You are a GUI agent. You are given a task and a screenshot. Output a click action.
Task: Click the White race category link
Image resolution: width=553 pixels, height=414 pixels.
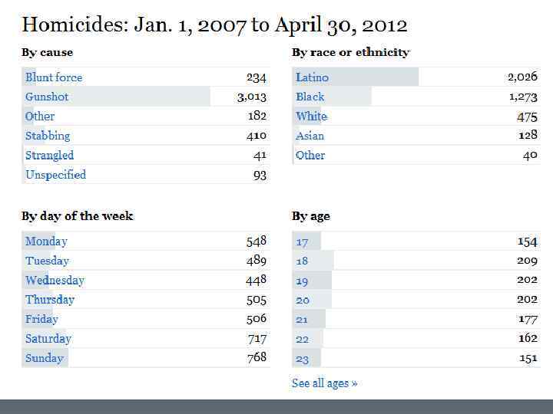coord(311,117)
